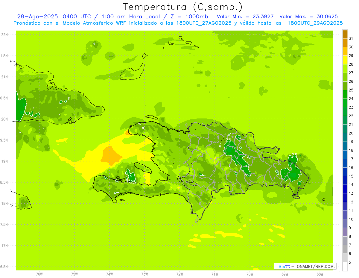Click legend value 8
The height and width of the screenshot is (278, 359).
350,236
